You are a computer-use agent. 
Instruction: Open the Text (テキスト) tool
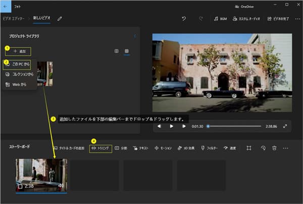click(142, 148)
